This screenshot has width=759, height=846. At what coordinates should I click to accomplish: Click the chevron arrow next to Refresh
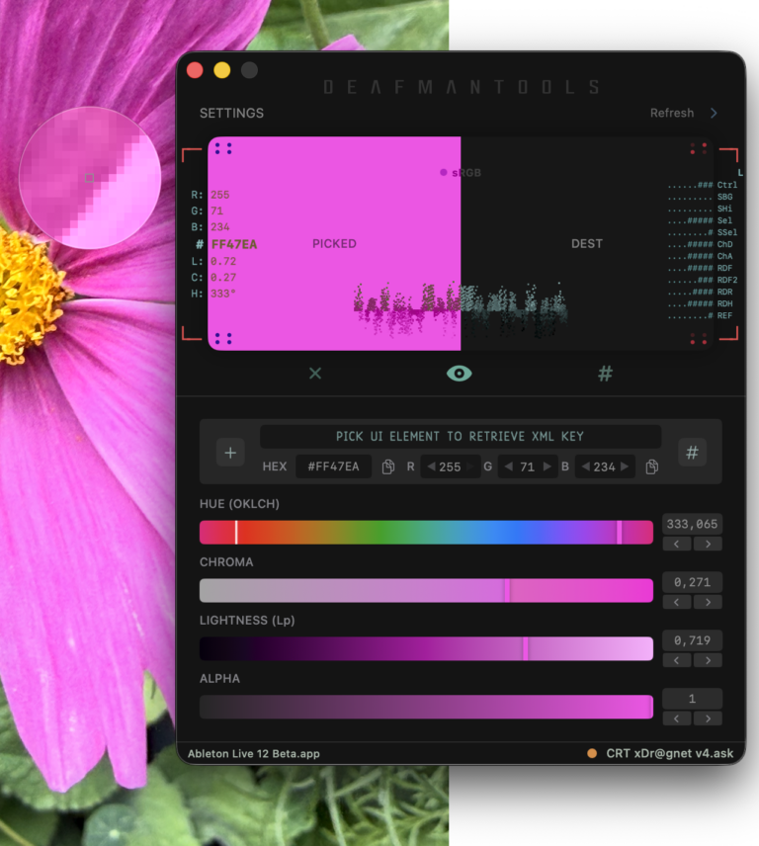point(714,113)
